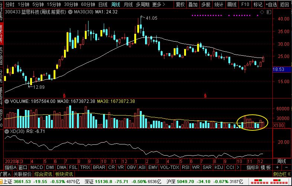Toggle the 侧边栏 sidebar
The width and height of the screenshot is (292, 186).
(x=282, y=174)
